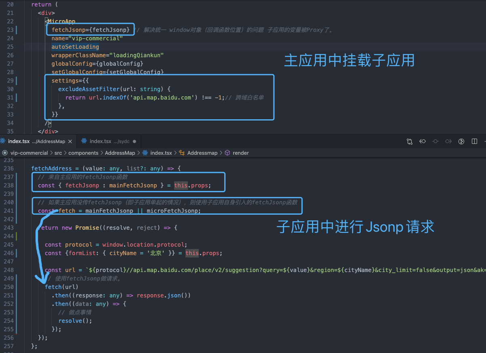Click the Split Editor Right icon
This screenshot has height=353, width=486.
coord(474,141)
